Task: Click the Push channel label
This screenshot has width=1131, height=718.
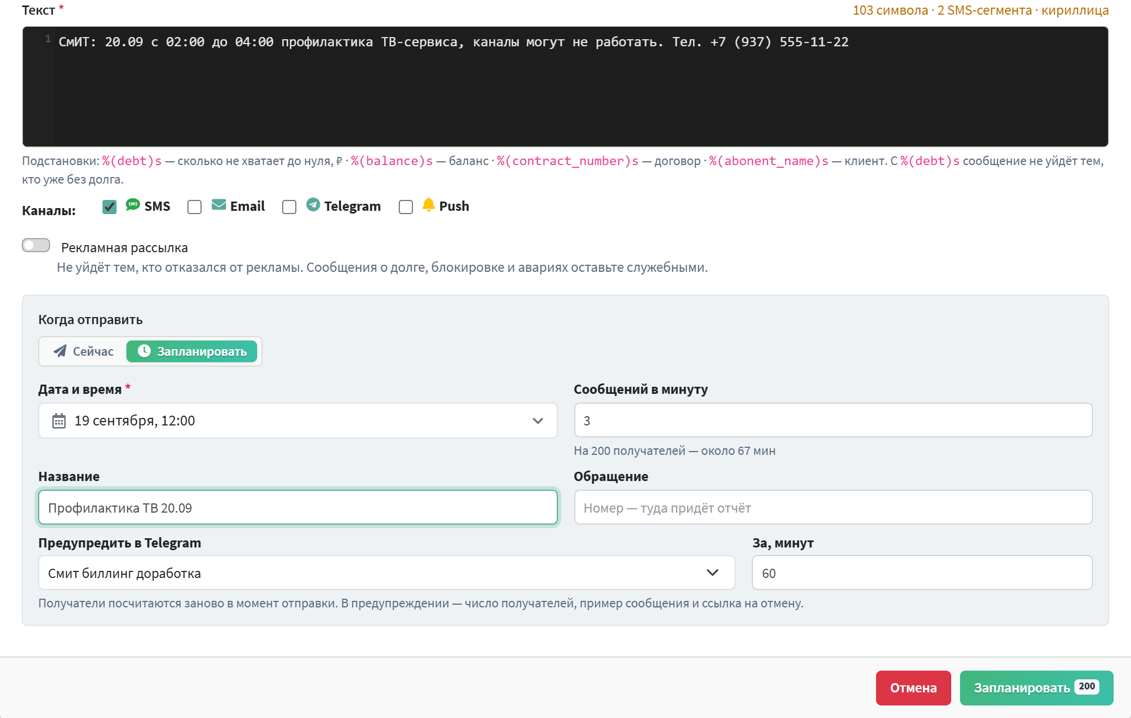Action: (454, 206)
